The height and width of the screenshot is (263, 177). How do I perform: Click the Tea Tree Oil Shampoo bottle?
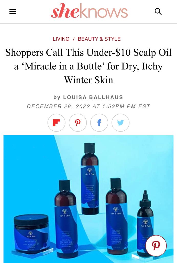tap(117, 218)
